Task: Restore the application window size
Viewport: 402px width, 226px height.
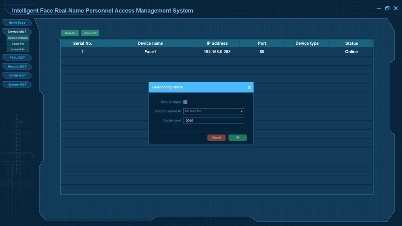Action: 387,8
